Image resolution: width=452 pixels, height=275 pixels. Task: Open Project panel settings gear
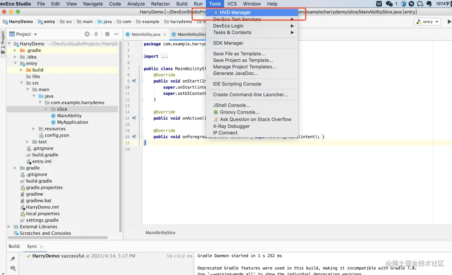pos(107,34)
